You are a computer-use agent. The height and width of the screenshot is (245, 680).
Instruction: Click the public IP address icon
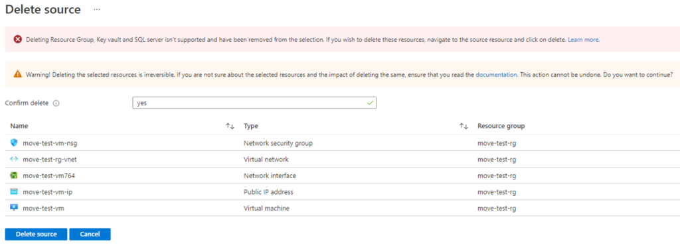14,192
